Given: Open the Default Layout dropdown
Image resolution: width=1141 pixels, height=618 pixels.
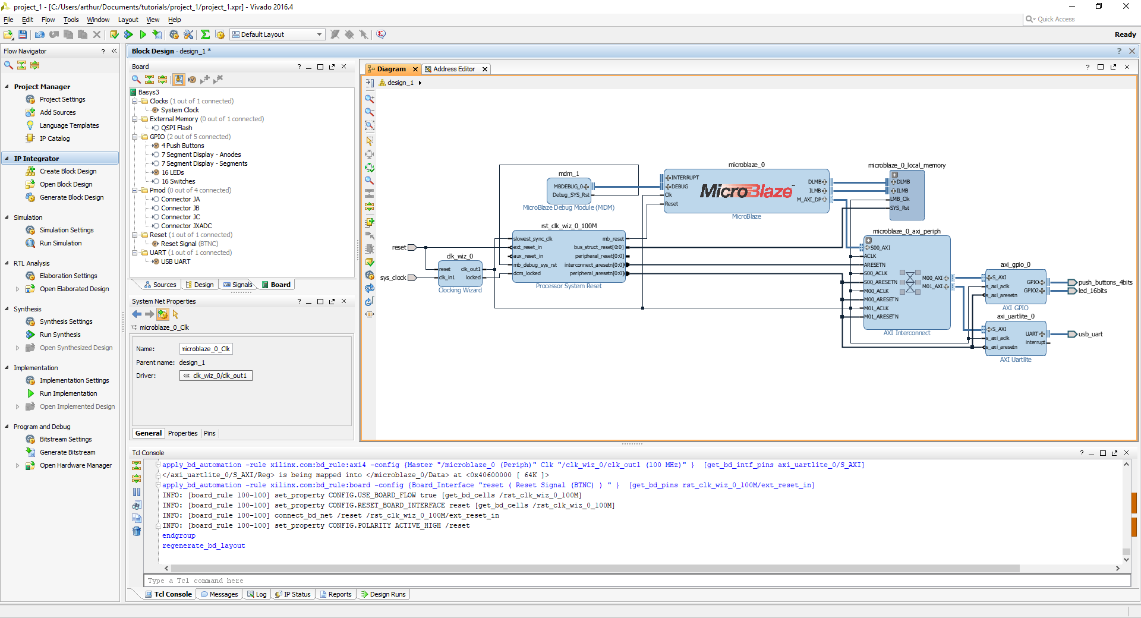Looking at the screenshot, I should pos(278,34).
